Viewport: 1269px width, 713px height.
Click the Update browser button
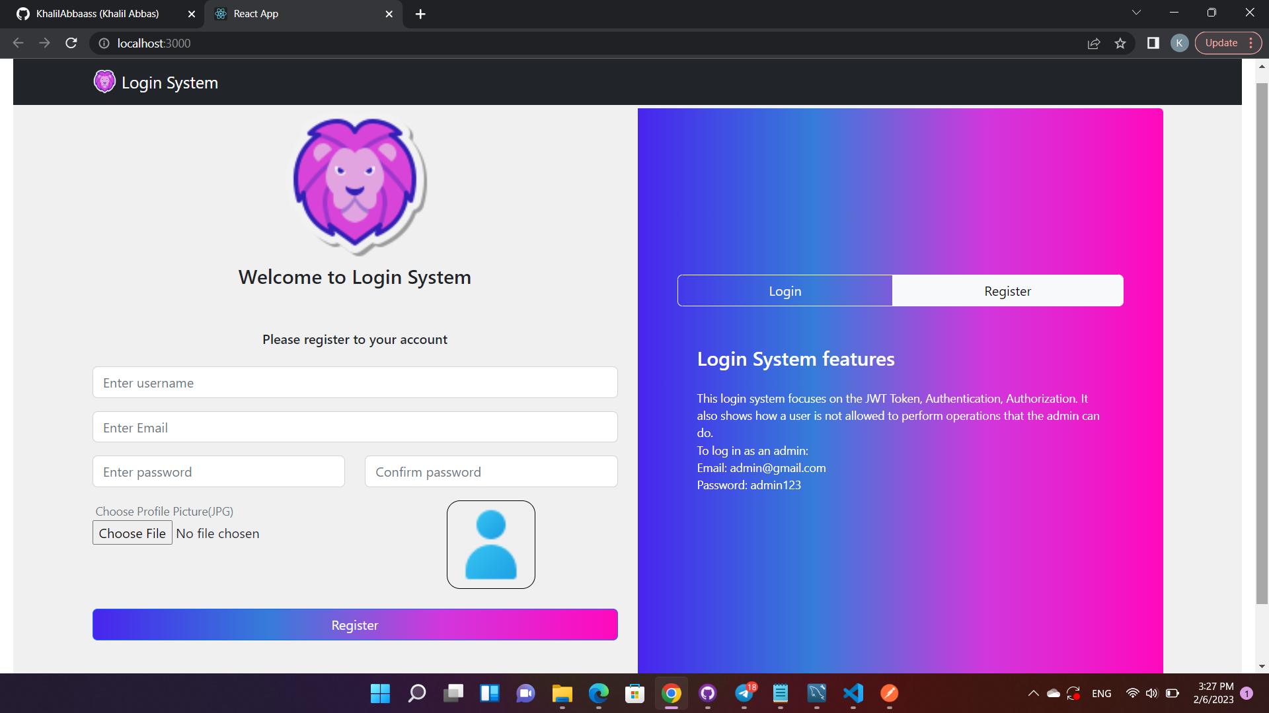pyautogui.click(x=1221, y=42)
